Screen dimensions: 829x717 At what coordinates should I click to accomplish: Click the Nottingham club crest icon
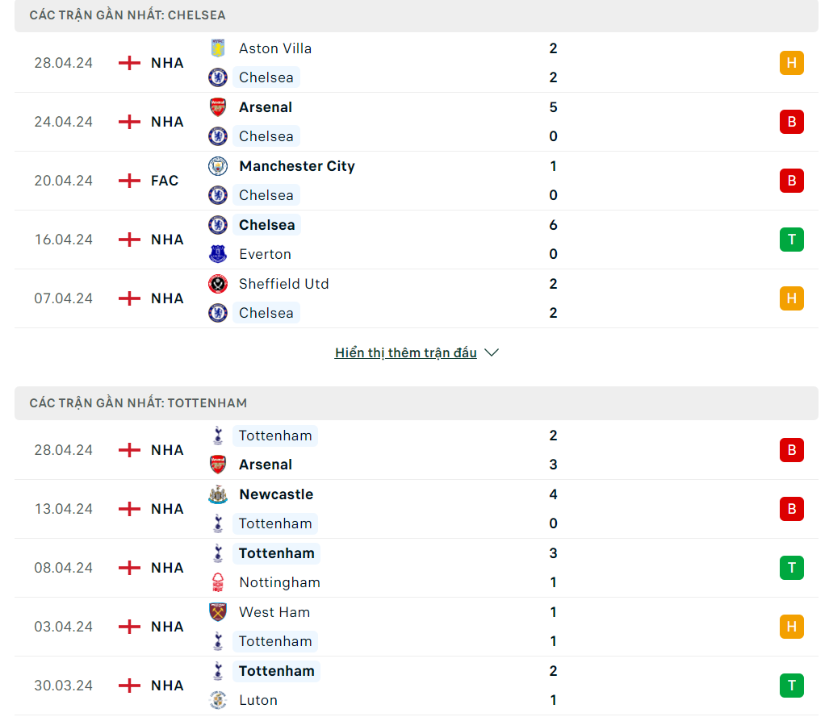click(218, 582)
